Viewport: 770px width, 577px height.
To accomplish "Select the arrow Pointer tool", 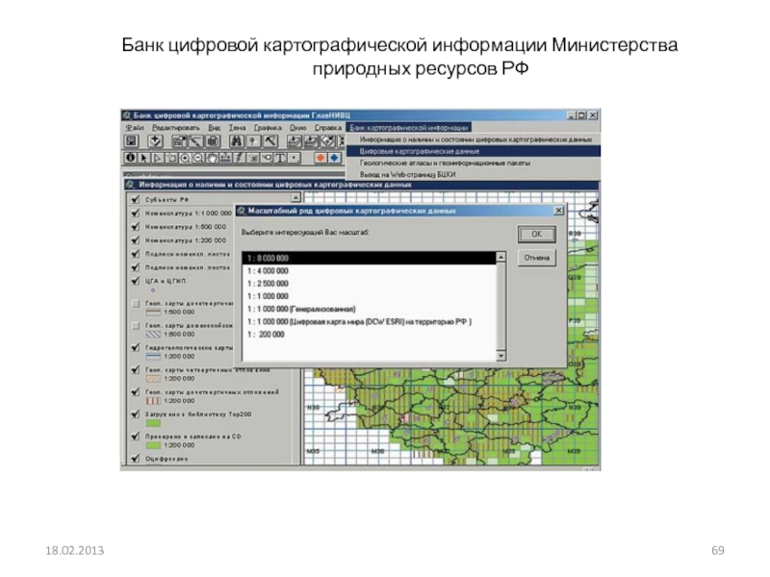I will (144, 158).
